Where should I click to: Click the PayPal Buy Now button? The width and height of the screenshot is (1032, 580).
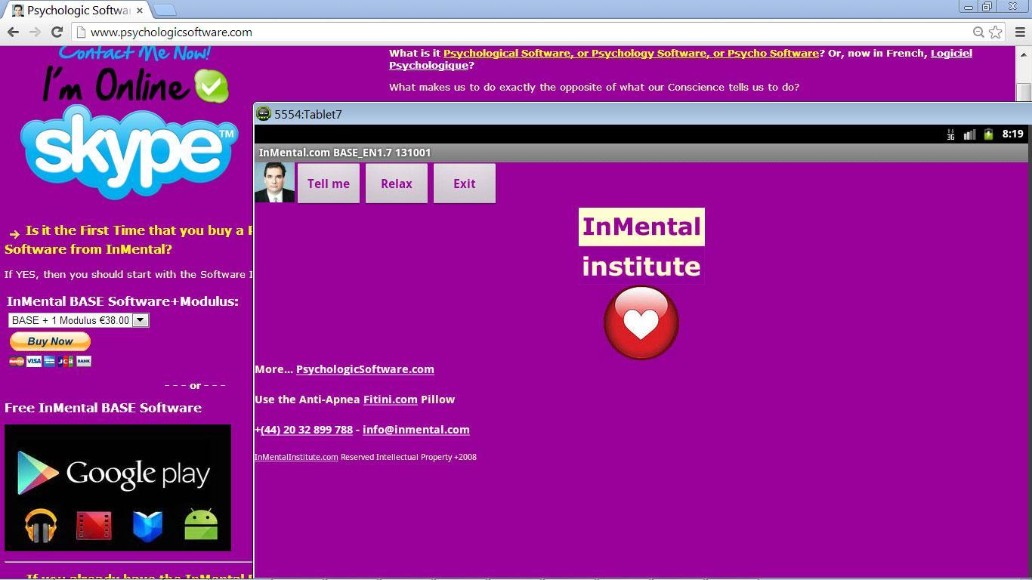(50, 341)
